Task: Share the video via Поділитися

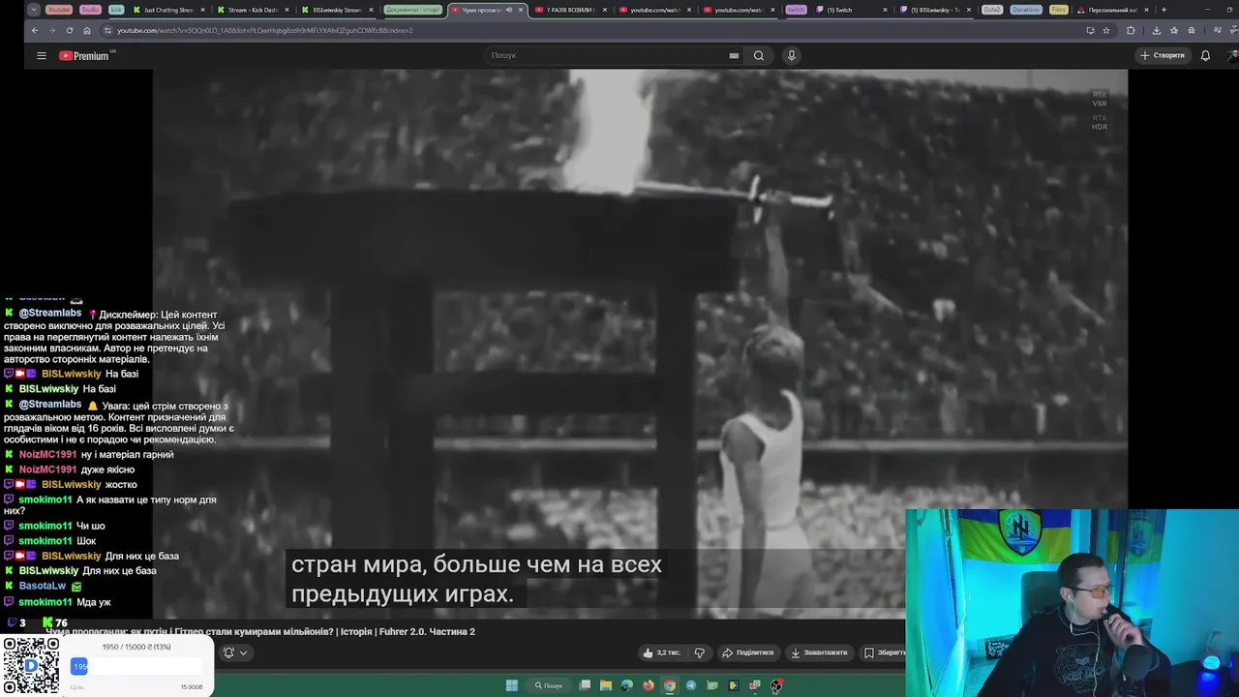Action: (x=748, y=652)
